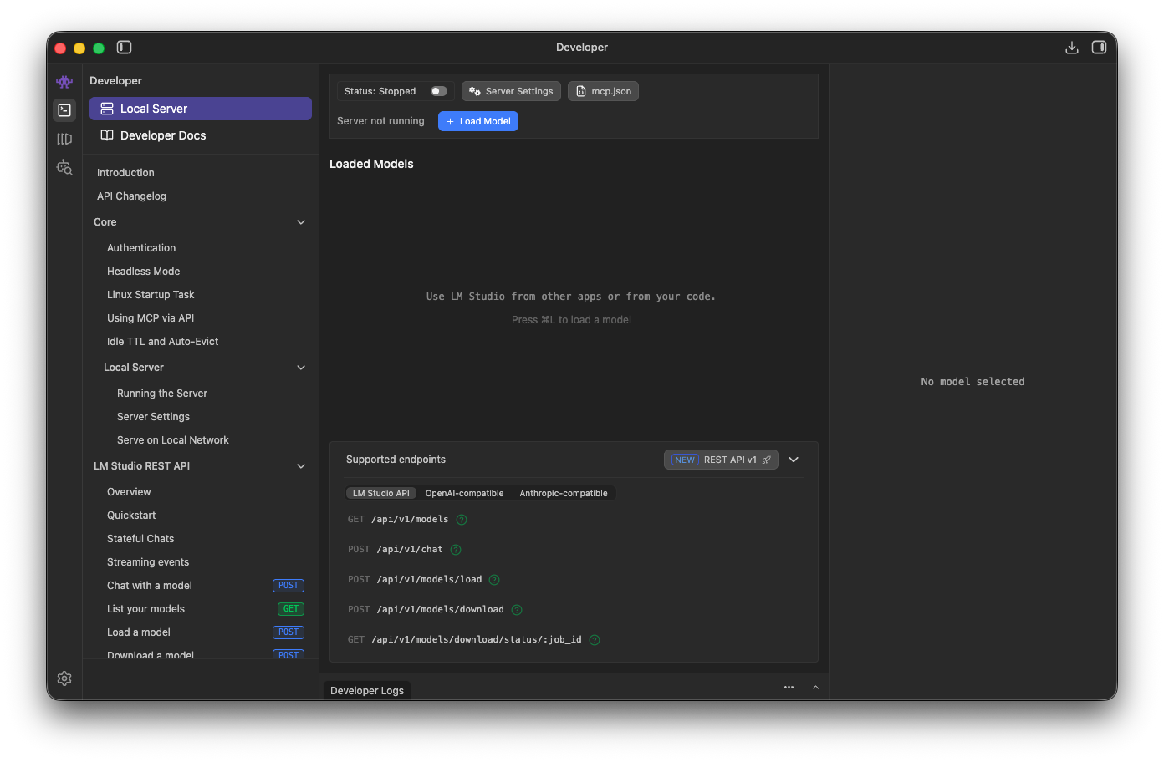The height and width of the screenshot is (762, 1164).
Task: Click the sidebar toggle icon next to traffic lights
Action: (x=124, y=48)
